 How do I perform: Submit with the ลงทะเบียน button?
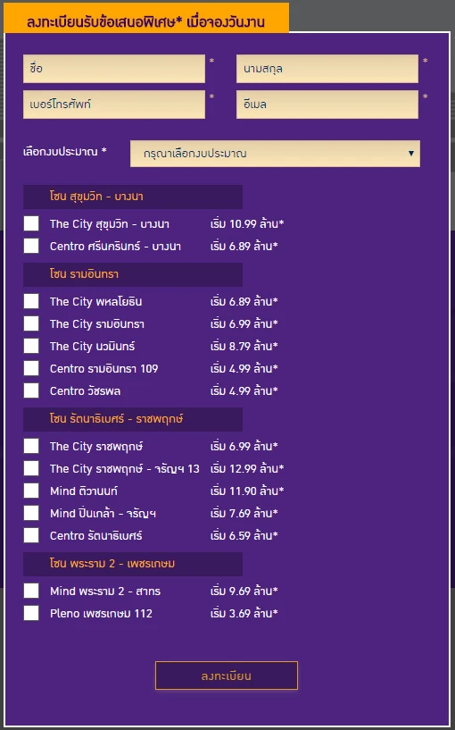pos(227,675)
